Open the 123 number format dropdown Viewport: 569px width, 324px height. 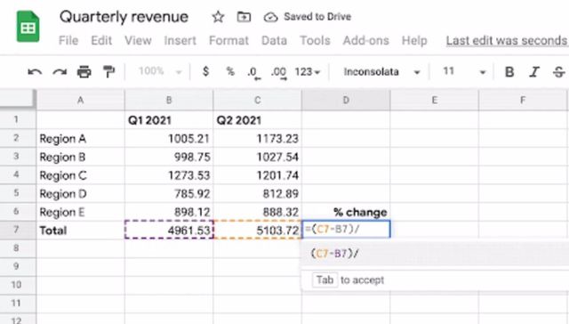point(308,72)
